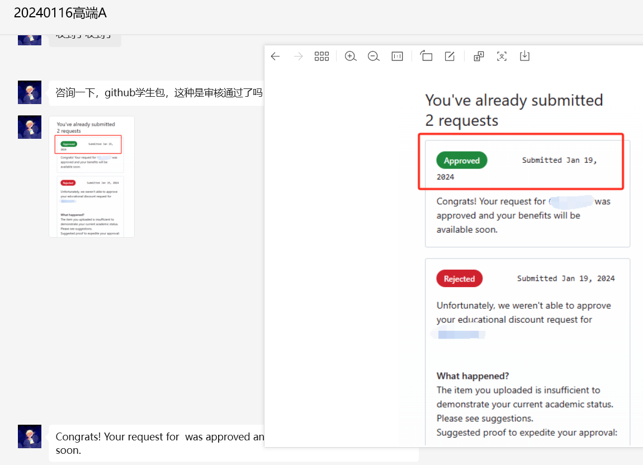The image size is (643, 465).
Task: Open the screenshot thumbnail in the chat
Action: tap(92, 177)
